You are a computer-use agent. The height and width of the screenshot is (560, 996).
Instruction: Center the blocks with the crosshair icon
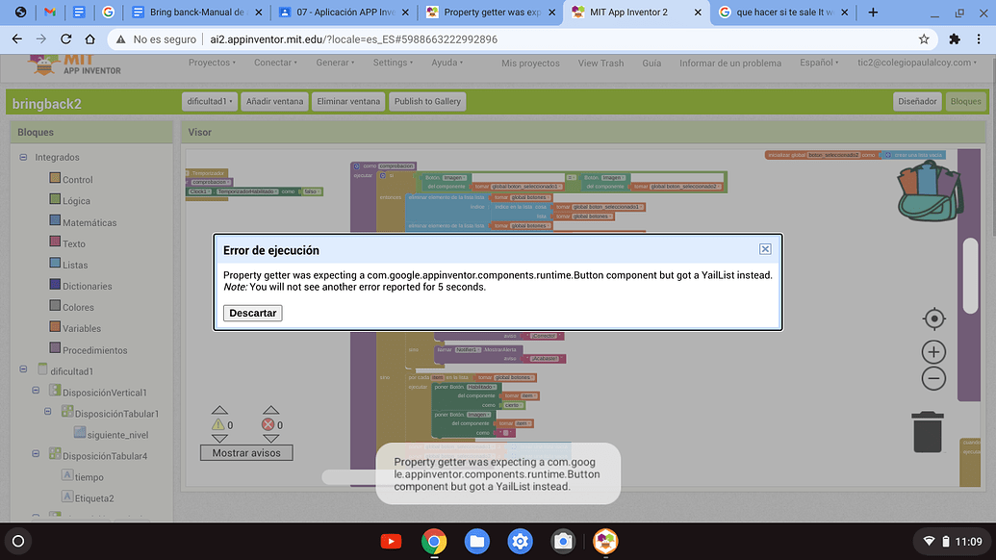(932, 318)
